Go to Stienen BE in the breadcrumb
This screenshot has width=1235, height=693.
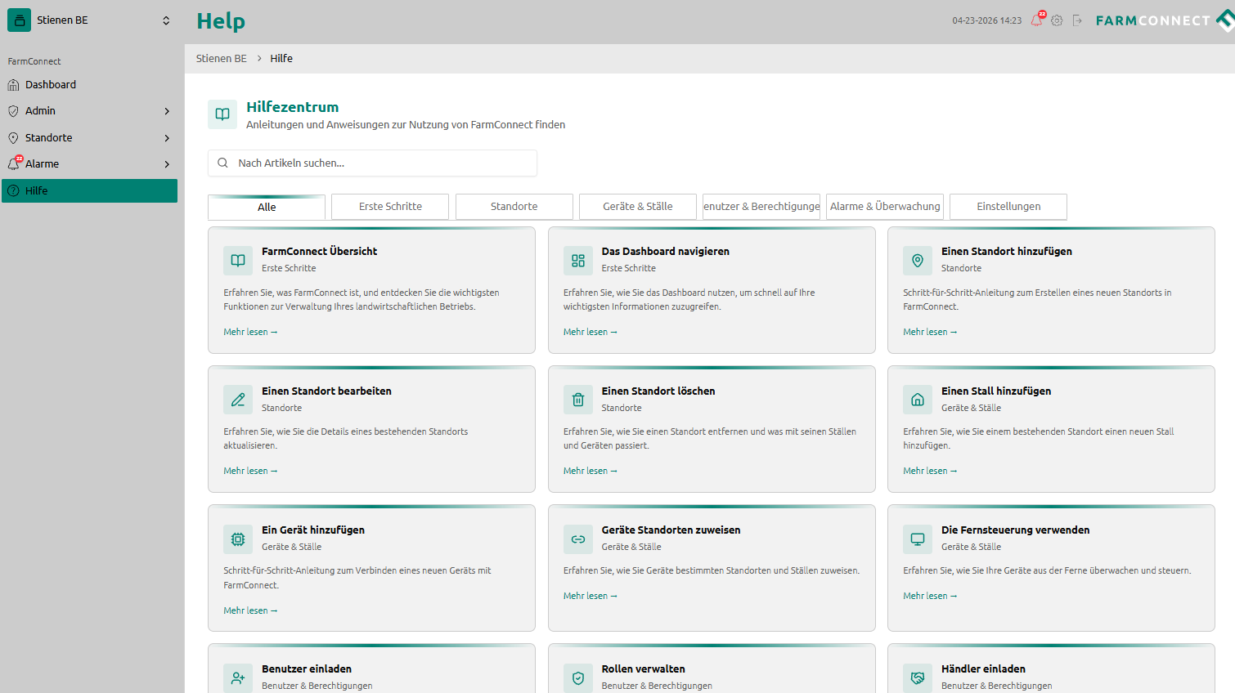tap(221, 59)
